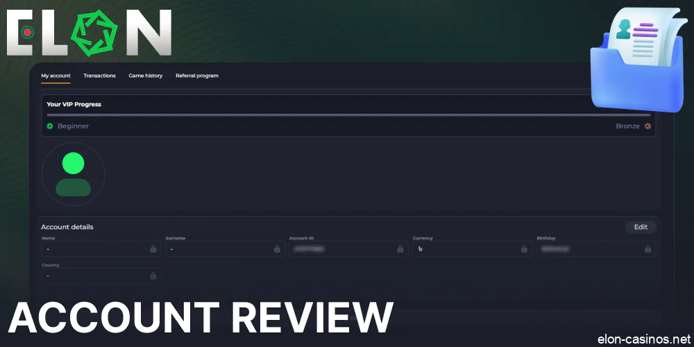Select the Currency field
This screenshot has width=694, height=347.
[x=472, y=248]
